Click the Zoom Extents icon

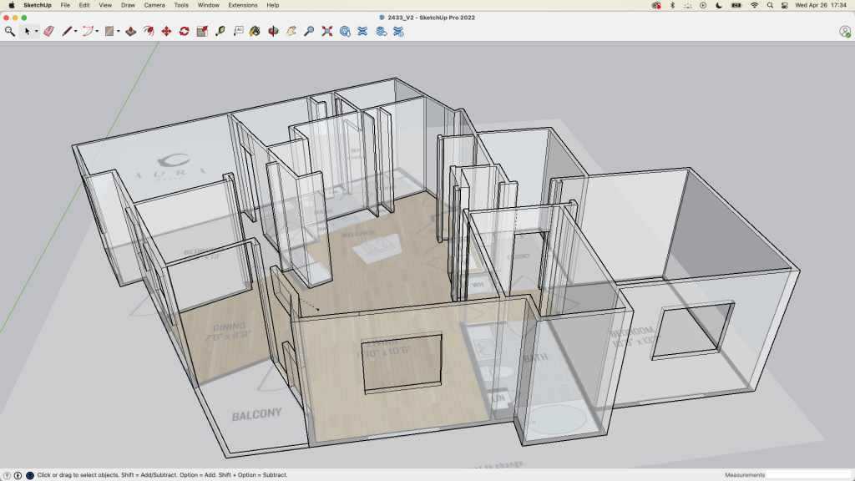tap(326, 31)
